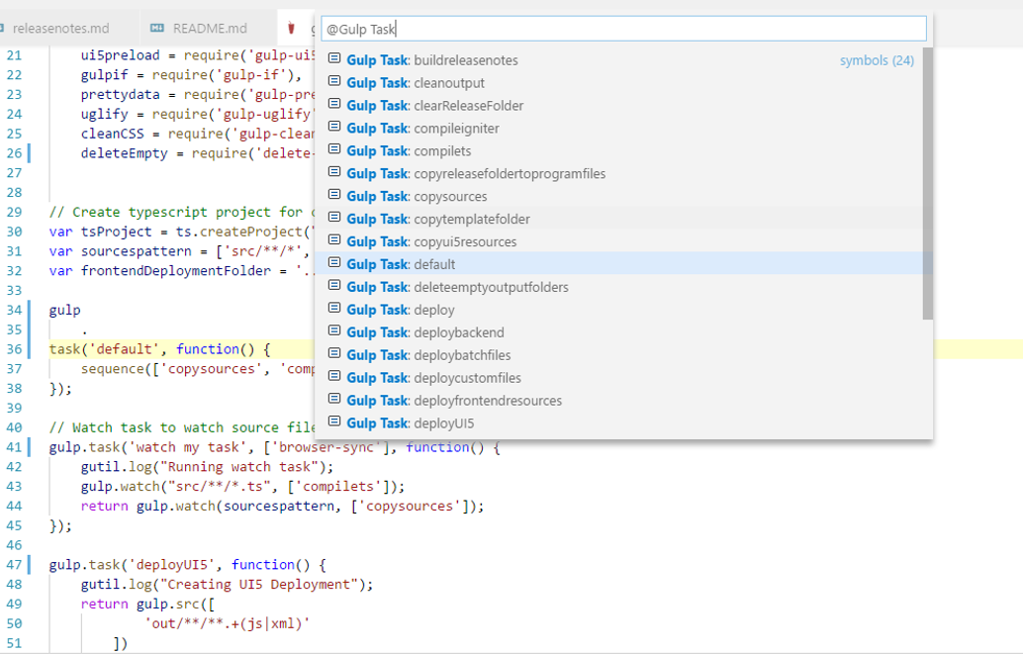Click symbol icon beside copyreleasefoldertoprogramfiles task
The image size is (1023, 654).
tap(334, 172)
